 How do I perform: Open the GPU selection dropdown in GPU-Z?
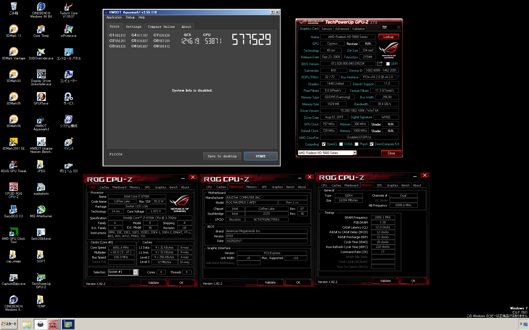[327, 153]
